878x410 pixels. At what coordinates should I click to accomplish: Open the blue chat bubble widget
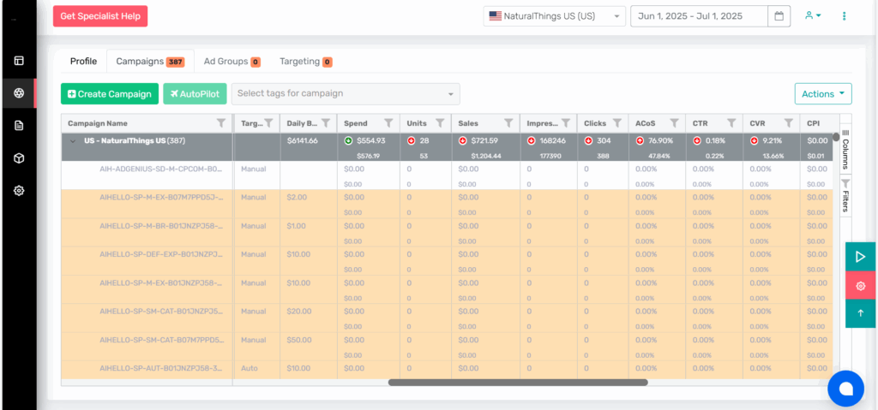846,389
